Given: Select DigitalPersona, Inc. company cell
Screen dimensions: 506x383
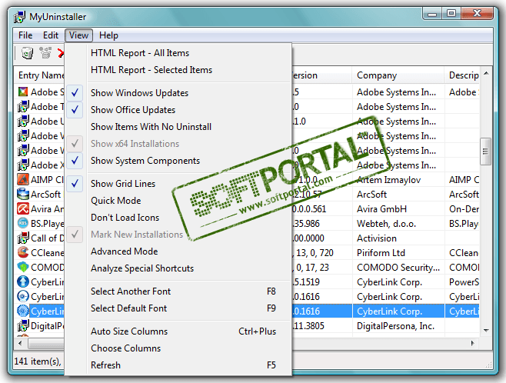Looking at the screenshot, I should pos(398,326).
